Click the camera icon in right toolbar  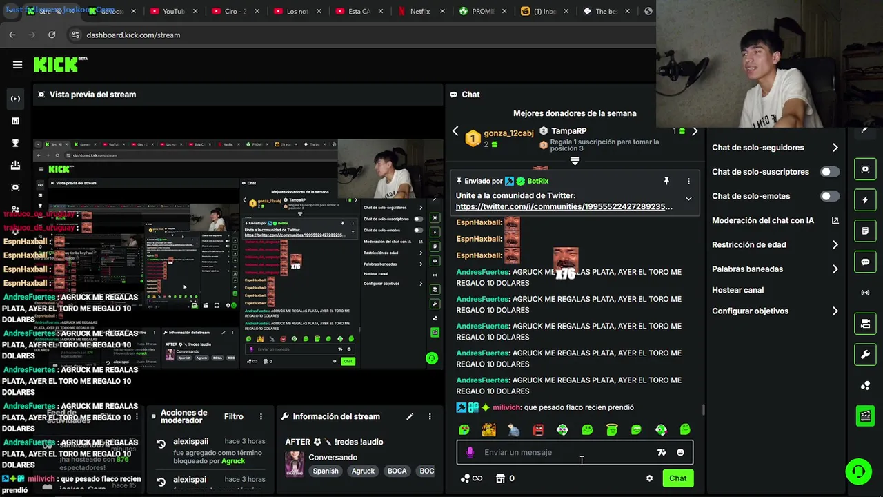click(x=865, y=324)
